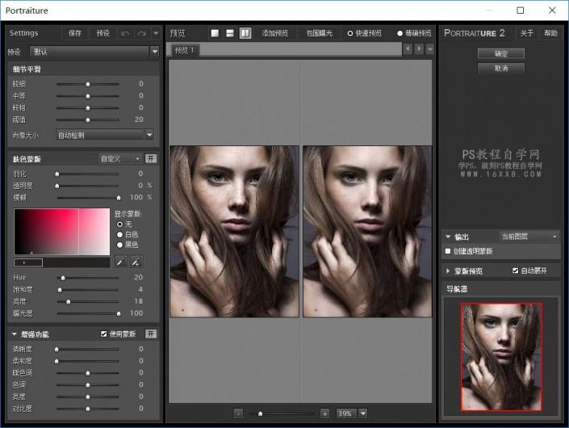The width and height of the screenshot is (569, 428).
Task: Open the 帮助 menu
Action: (x=550, y=33)
